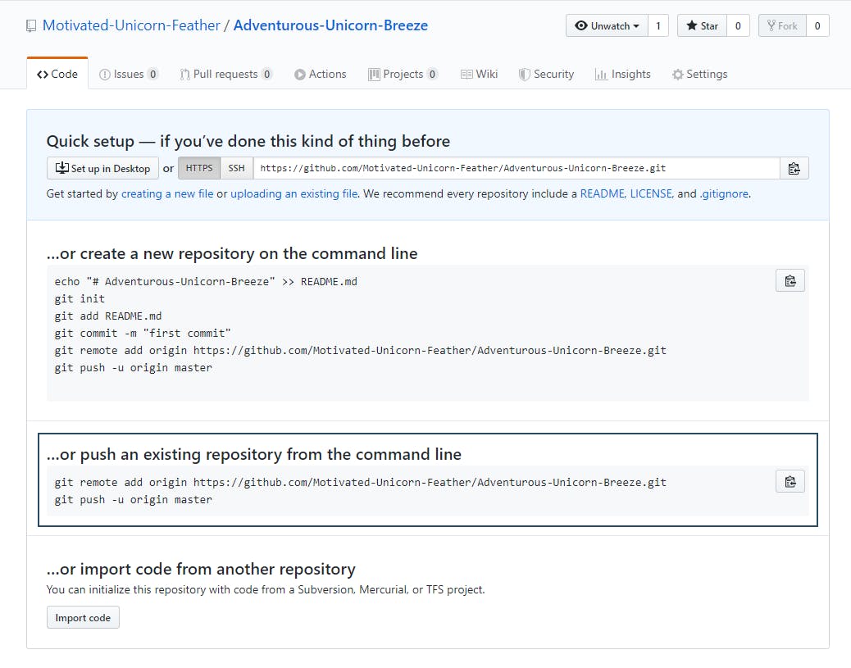Viewport: 851px width, 668px height.
Task: Follow the 'creating a new file' link
Action: click(x=167, y=193)
